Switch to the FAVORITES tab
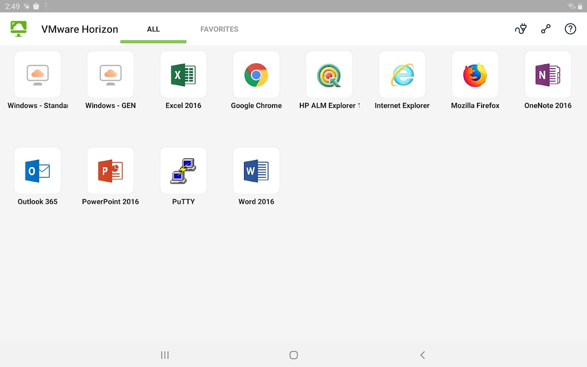 click(x=219, y=29)
